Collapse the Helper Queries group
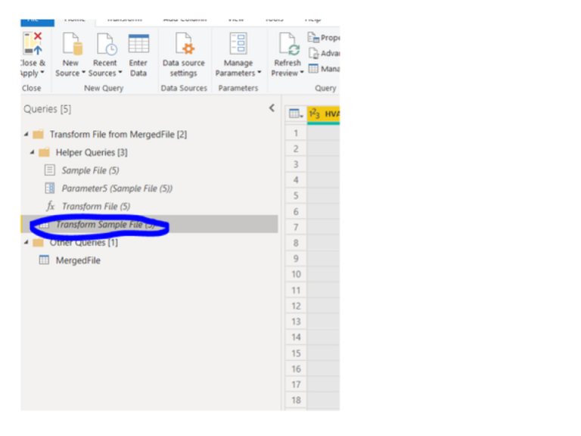The height and width of the screenshot is (436, 581). tap(32, 152)
